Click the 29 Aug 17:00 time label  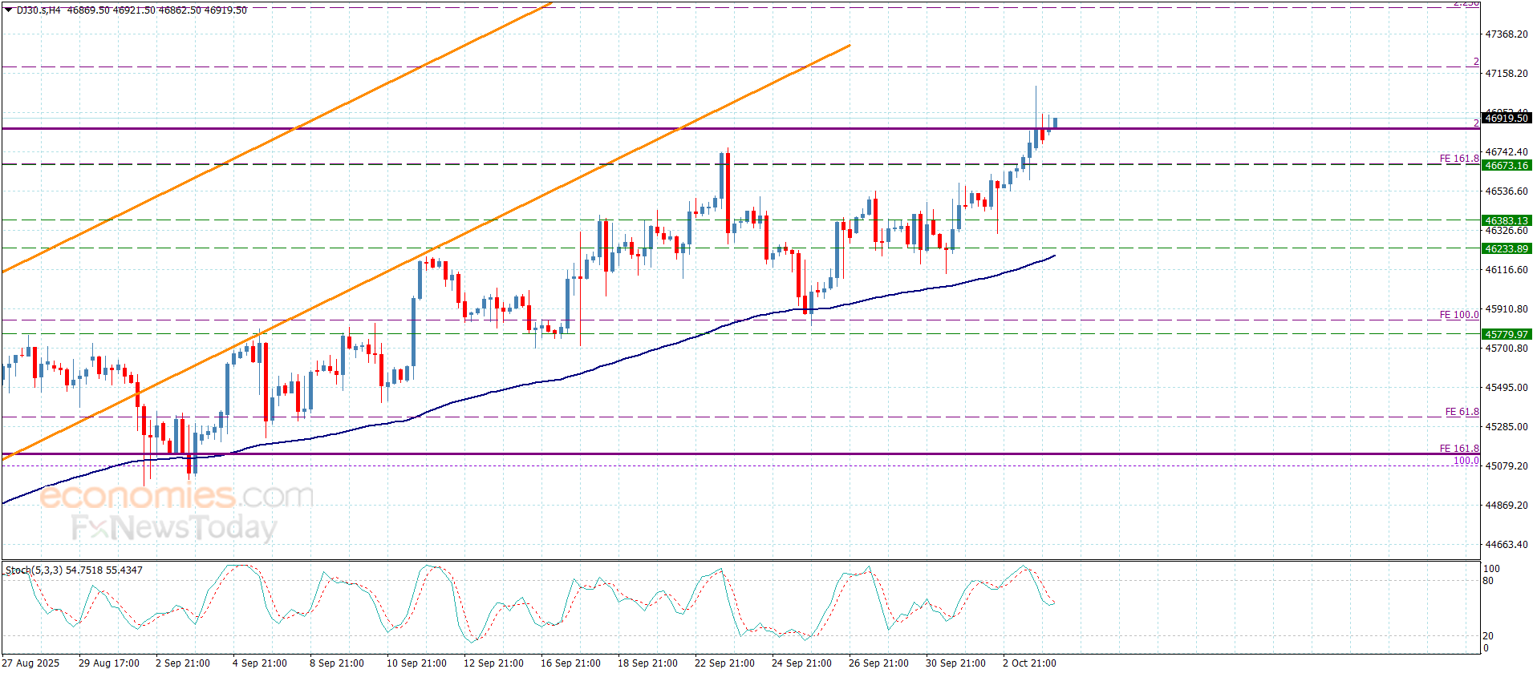tap(109, 663)
